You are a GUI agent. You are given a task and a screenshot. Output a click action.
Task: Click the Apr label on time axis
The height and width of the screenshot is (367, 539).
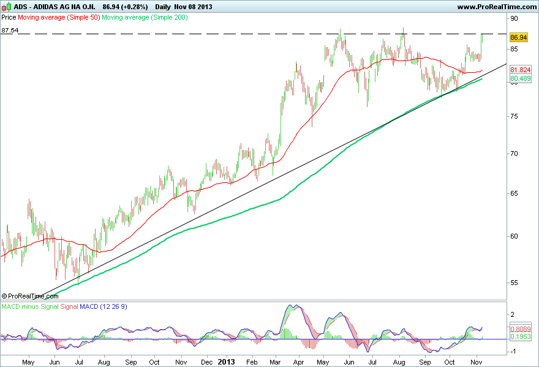coord(299,362)
